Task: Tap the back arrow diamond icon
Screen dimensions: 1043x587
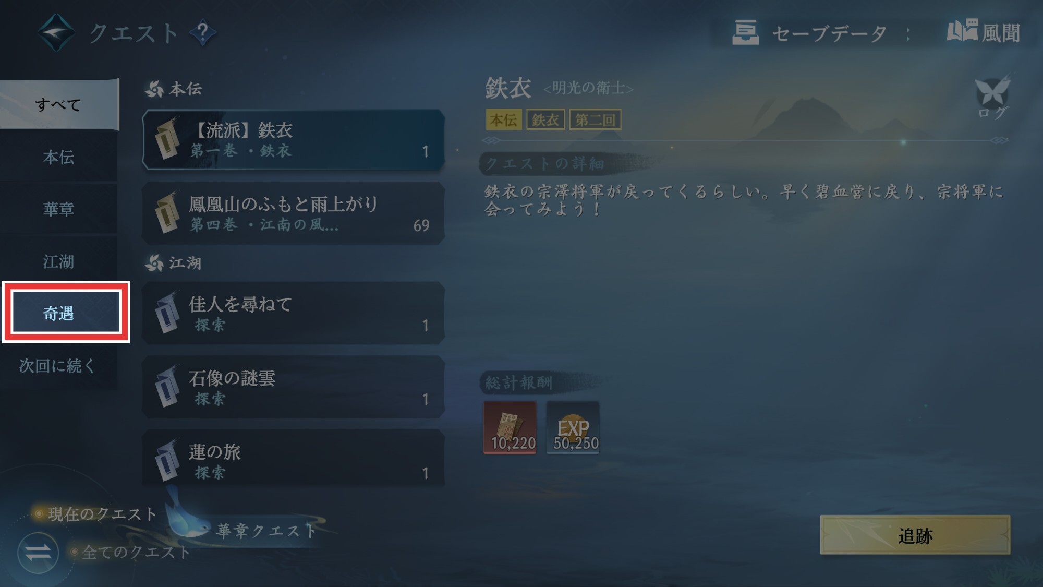Action: point(56,33)
